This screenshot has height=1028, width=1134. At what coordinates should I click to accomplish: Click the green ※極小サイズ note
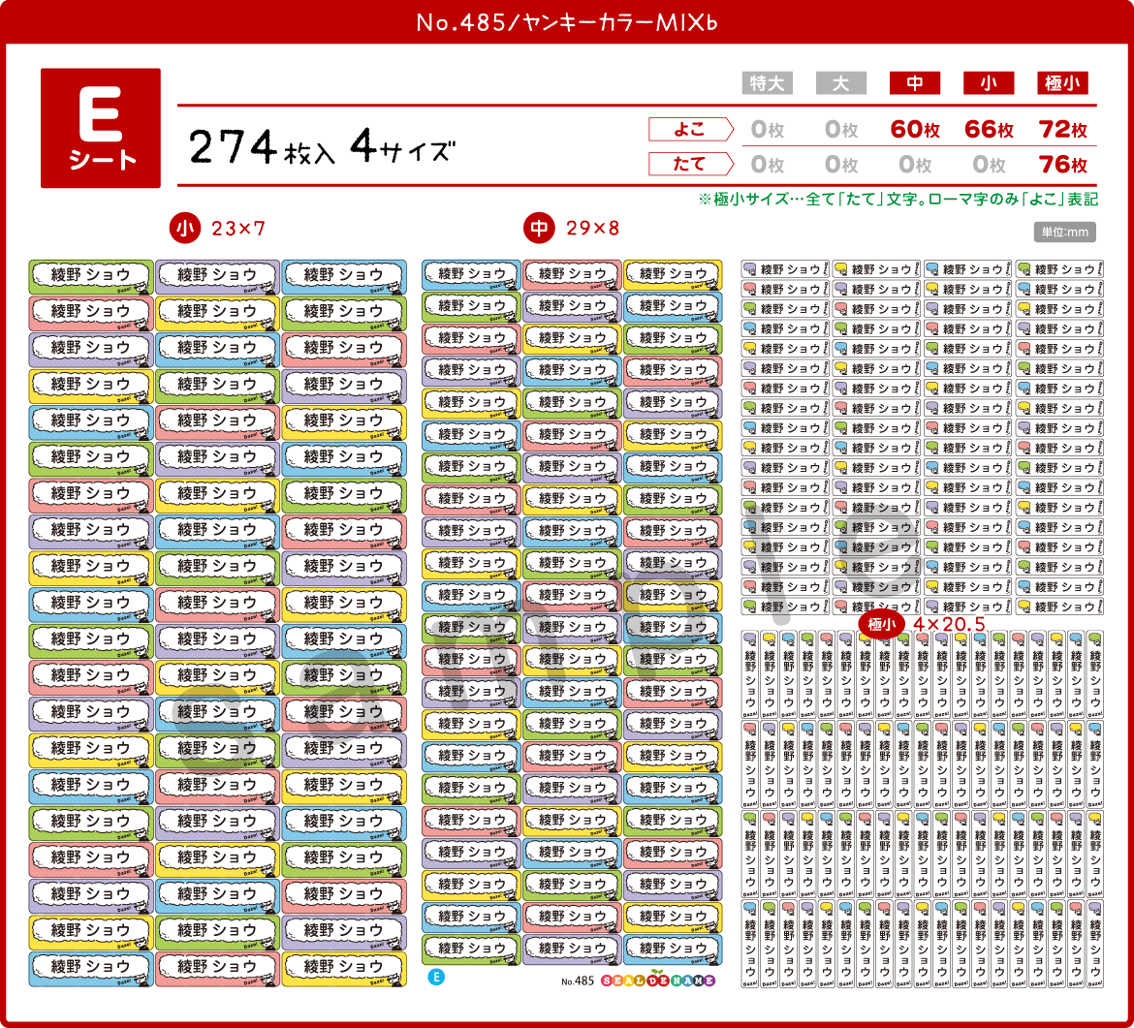[898, 200]
